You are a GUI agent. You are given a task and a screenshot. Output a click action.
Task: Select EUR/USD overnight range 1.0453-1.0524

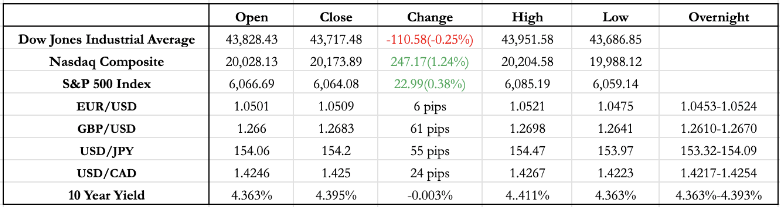(718, 106)
